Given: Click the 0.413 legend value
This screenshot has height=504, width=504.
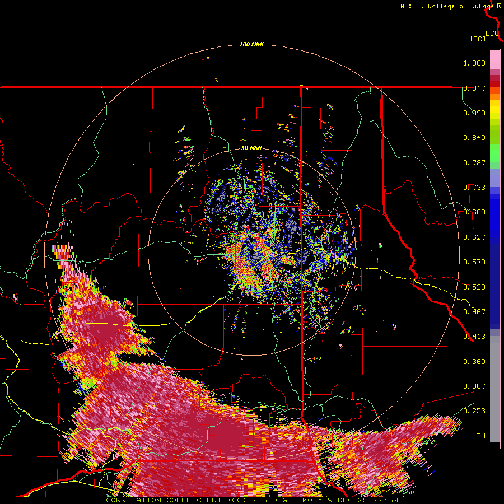Looking at the screenshot, I should point(474,337).
